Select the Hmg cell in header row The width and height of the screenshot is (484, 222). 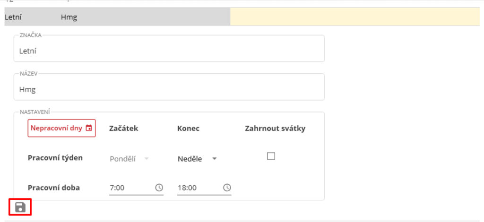point(69,17)
